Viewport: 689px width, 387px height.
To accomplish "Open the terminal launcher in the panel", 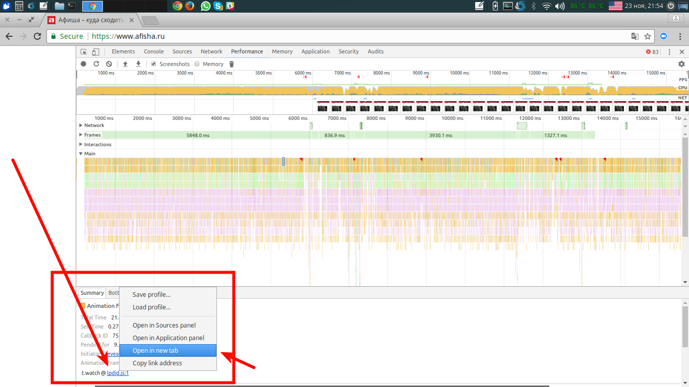I will click(72, 6).
